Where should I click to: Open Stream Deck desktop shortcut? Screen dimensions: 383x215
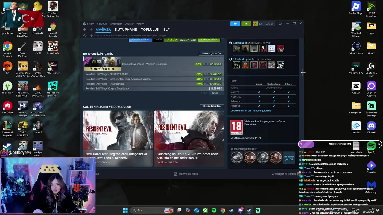[x=356, y=48]
